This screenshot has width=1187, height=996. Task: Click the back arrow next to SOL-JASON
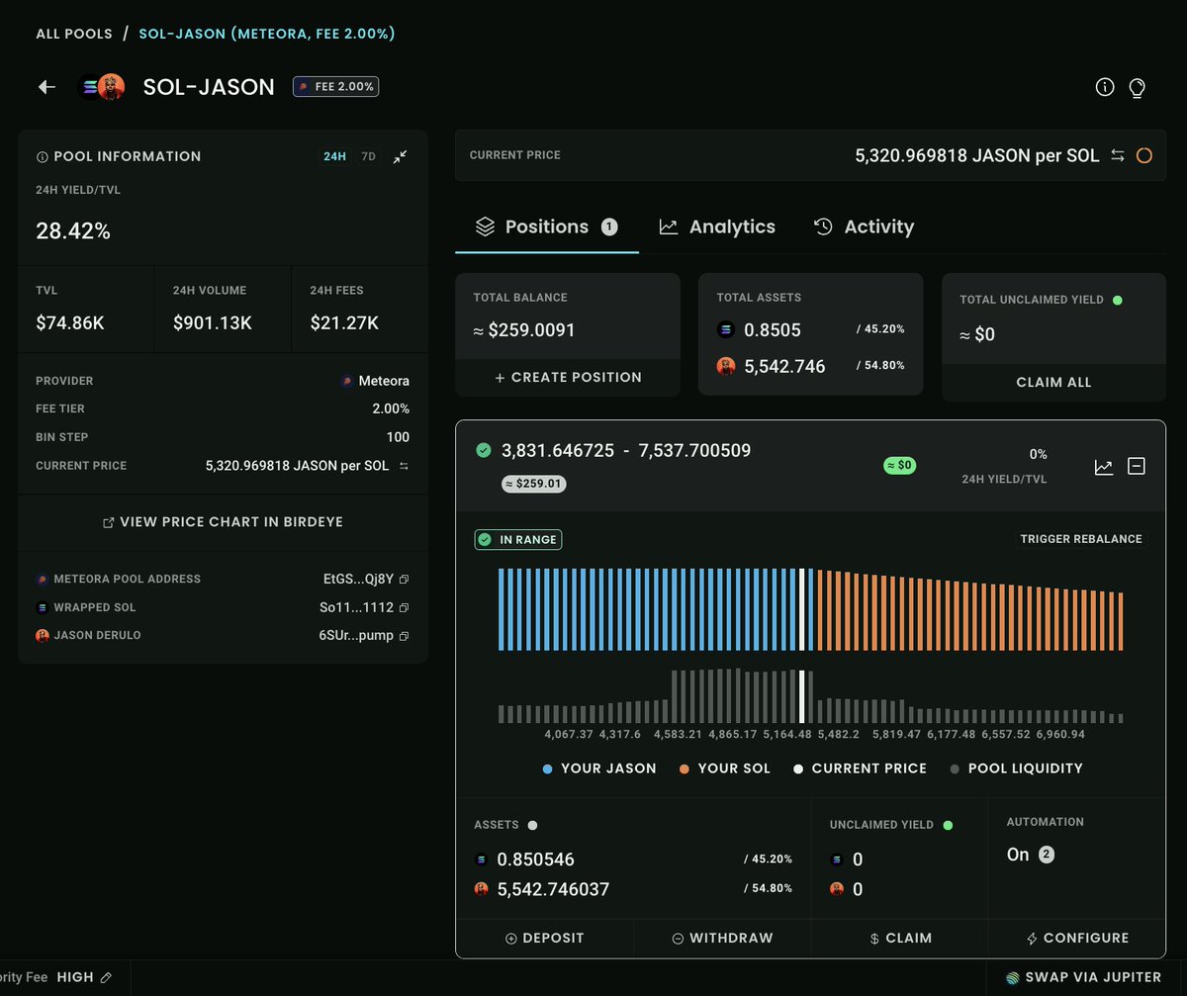pyautogui.click(x=46, y=87)
